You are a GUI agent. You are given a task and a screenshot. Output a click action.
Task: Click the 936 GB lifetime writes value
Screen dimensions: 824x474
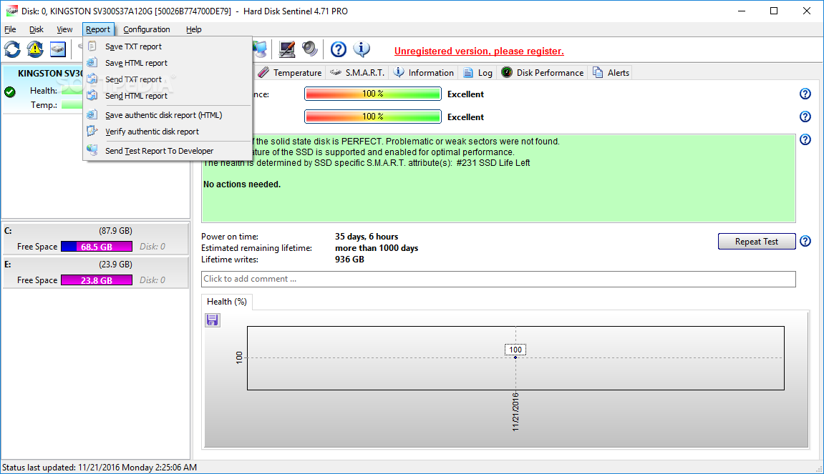click(349, 260)
